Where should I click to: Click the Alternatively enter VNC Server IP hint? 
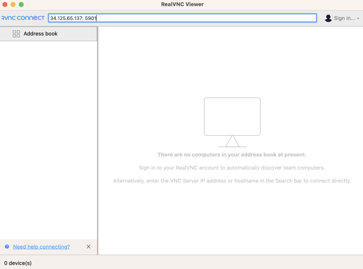232,181
